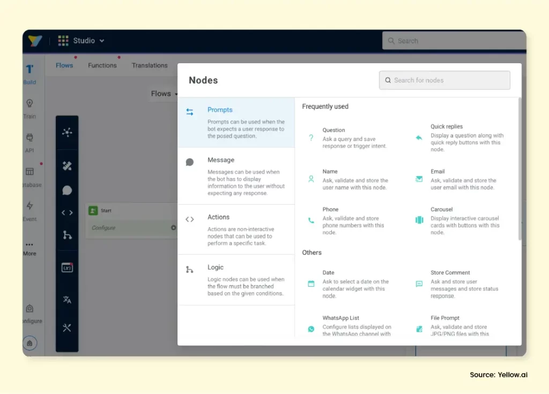This screenshot has height=394, width=549.
Task: Click the tools wrench icon in dark toolbar
Action: (67, 328)
